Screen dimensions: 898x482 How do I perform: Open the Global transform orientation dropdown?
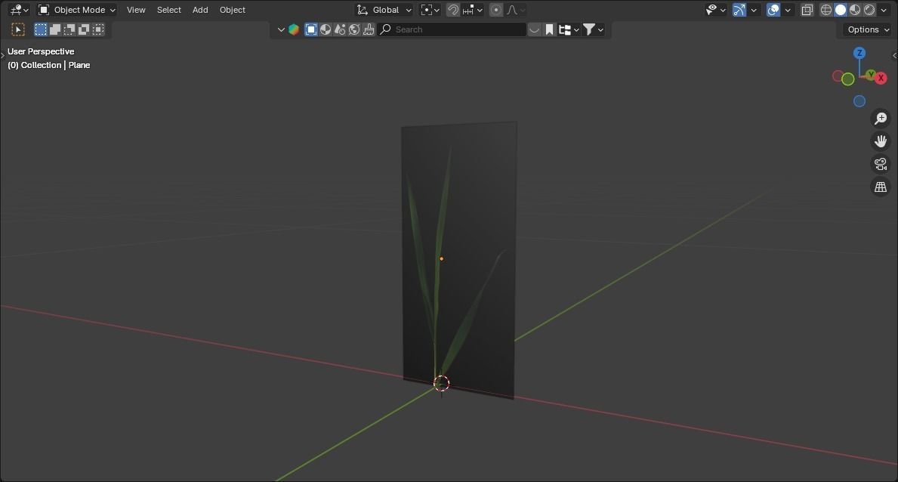coord(384,10)
